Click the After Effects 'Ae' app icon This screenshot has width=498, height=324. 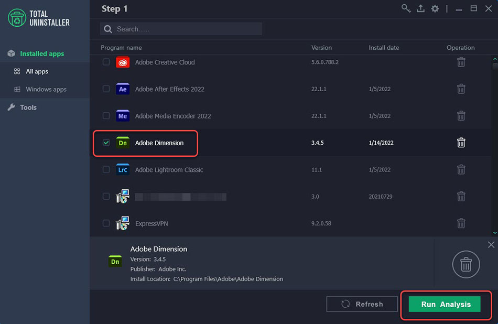[123, 89]
